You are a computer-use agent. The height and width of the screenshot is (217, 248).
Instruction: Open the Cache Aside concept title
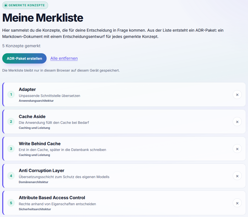[32, 117]
